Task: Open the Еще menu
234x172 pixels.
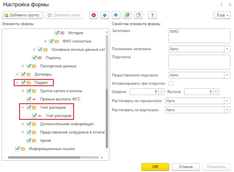Action: click(222, 15)
